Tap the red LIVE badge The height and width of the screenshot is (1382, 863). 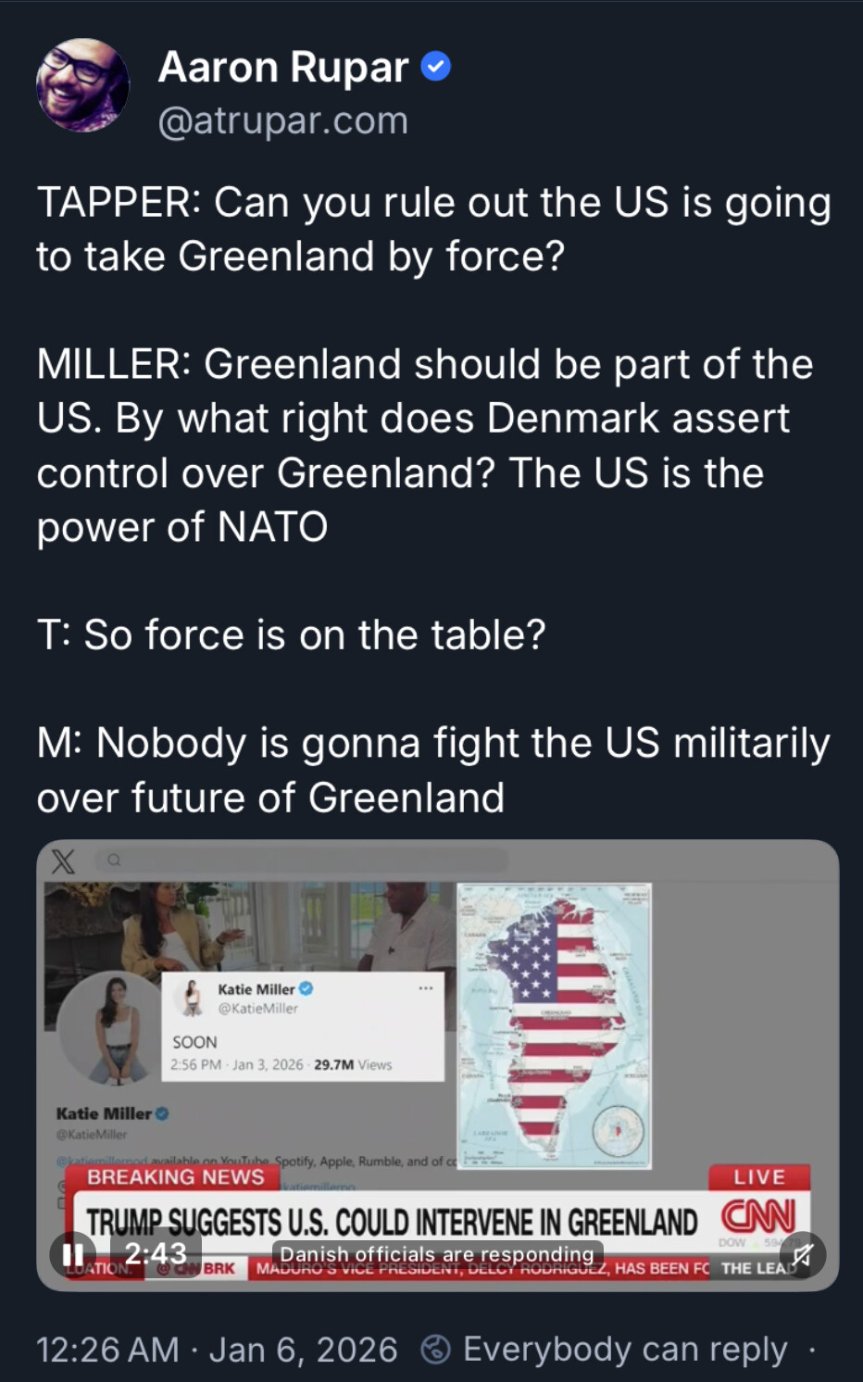click(x=759, y=1176)
